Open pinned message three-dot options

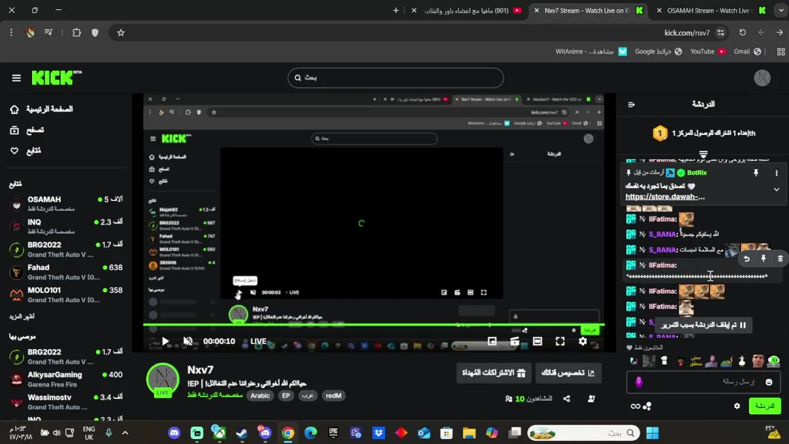click(x=776, y=173)
